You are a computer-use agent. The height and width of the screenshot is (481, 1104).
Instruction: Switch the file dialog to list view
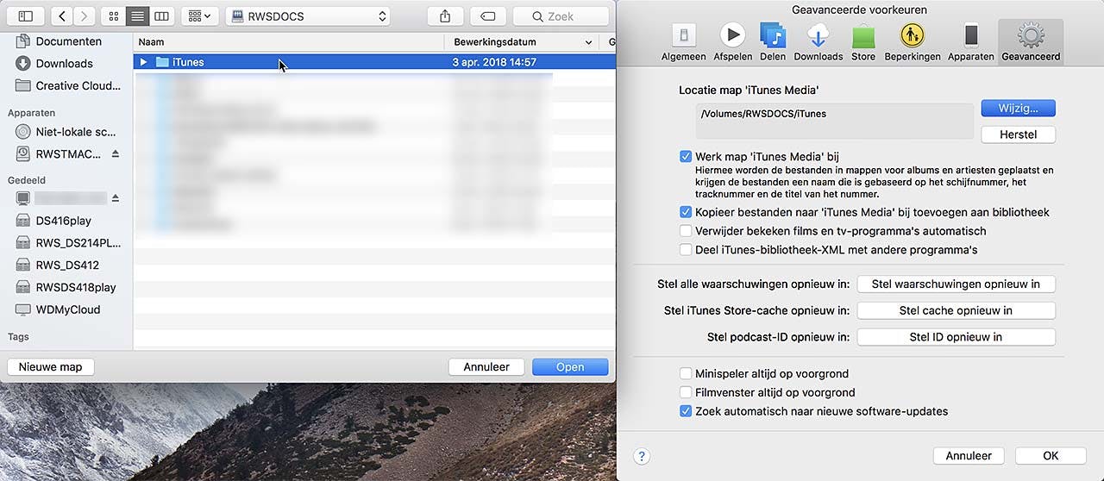click(x=137, y=16)
